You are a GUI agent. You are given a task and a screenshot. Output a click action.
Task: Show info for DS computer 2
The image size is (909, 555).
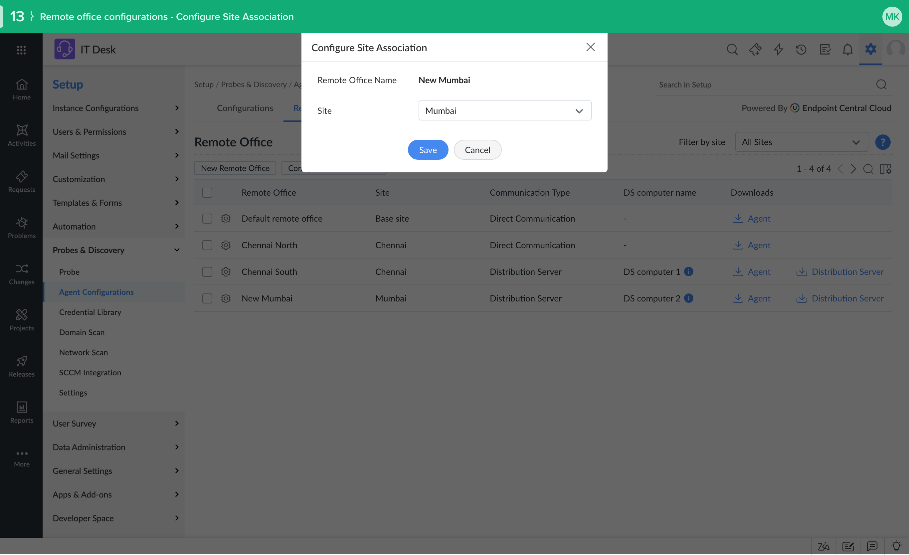688,298
